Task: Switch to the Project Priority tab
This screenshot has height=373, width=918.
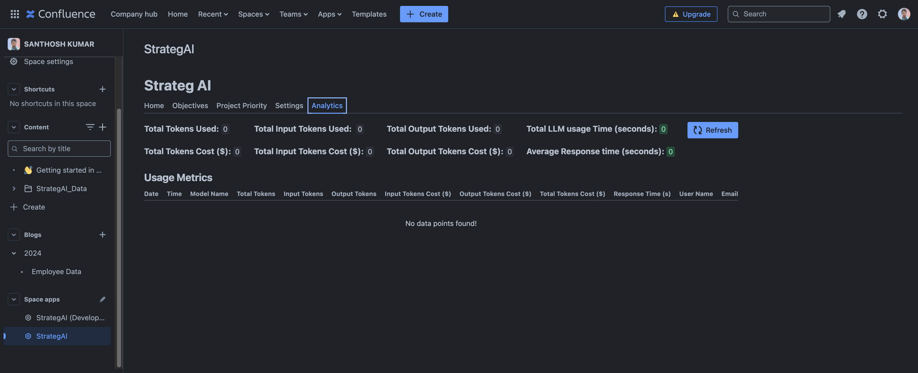Action: [x=241, y=105]
